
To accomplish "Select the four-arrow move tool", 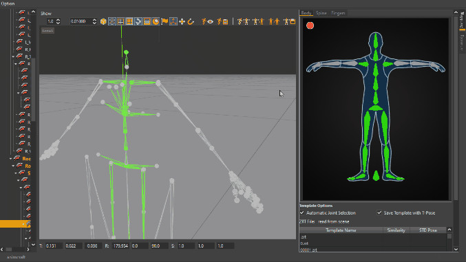I will coord(182,21).
